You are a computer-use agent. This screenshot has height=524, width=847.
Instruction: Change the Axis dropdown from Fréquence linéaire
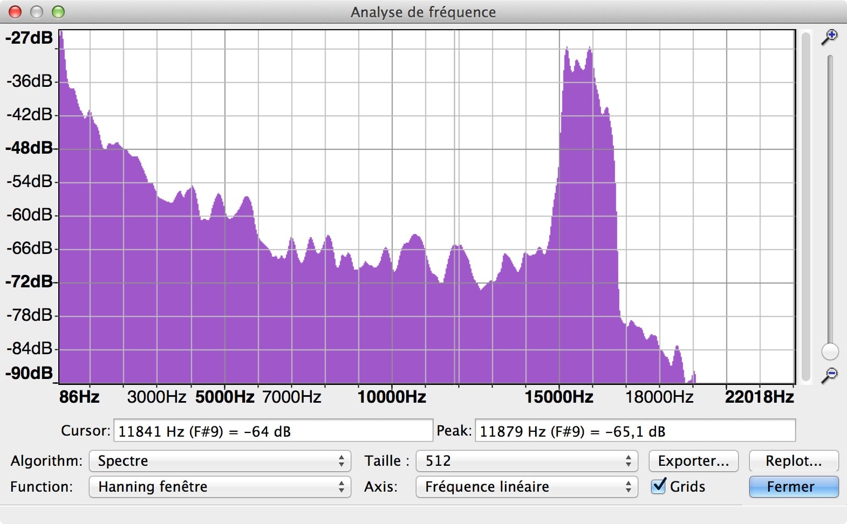526,487
